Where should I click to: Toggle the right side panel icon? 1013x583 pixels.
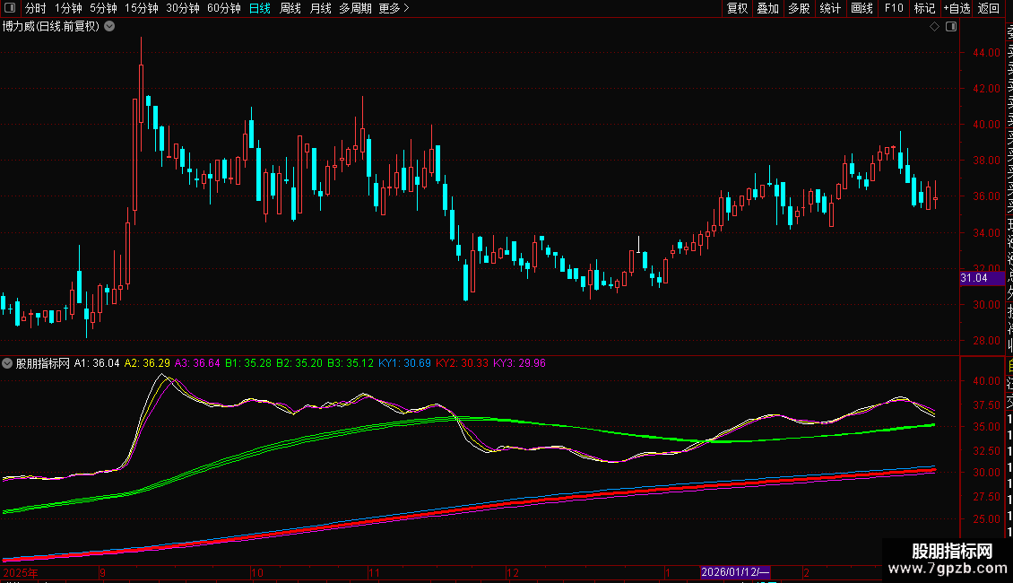950,27
